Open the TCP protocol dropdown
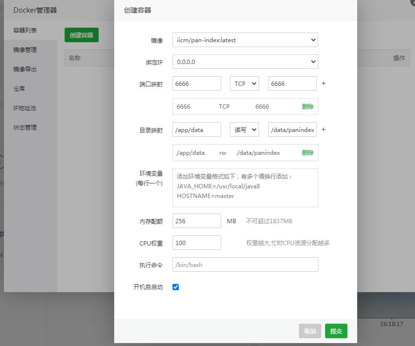 (244, 83)
